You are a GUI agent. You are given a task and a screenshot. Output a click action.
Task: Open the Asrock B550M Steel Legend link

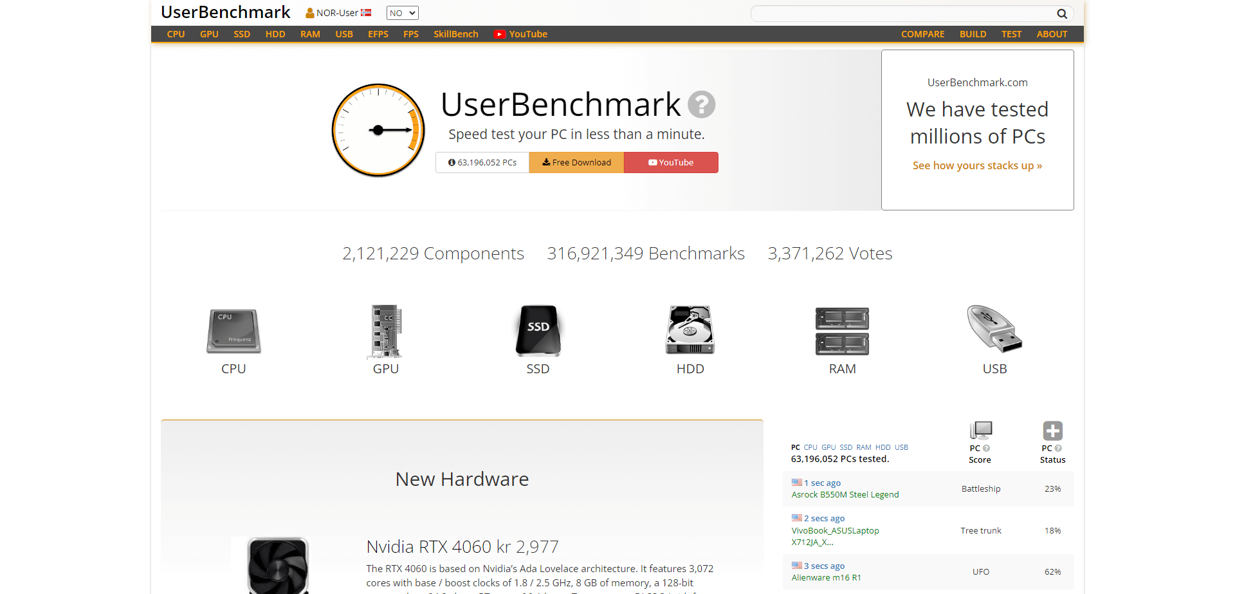coord(845,494)
